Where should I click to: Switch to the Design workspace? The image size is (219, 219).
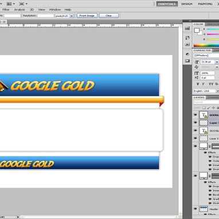[x=187, y=4]
